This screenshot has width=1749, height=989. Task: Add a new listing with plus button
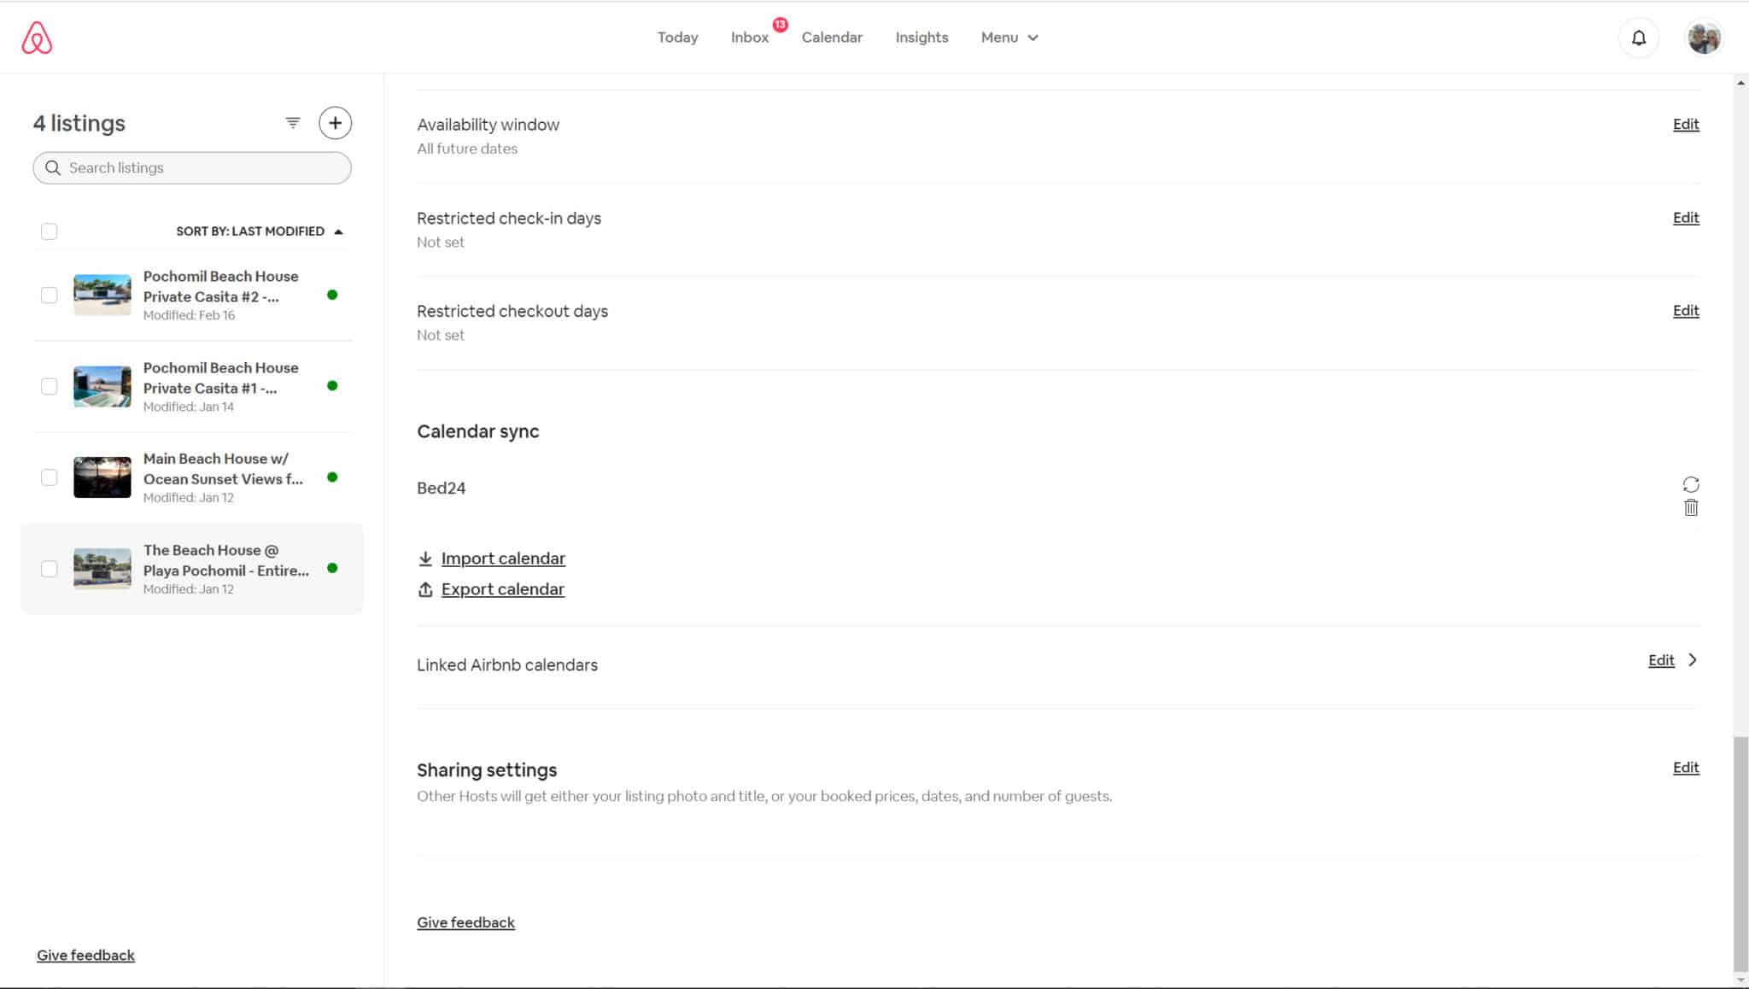click(335, 123)
